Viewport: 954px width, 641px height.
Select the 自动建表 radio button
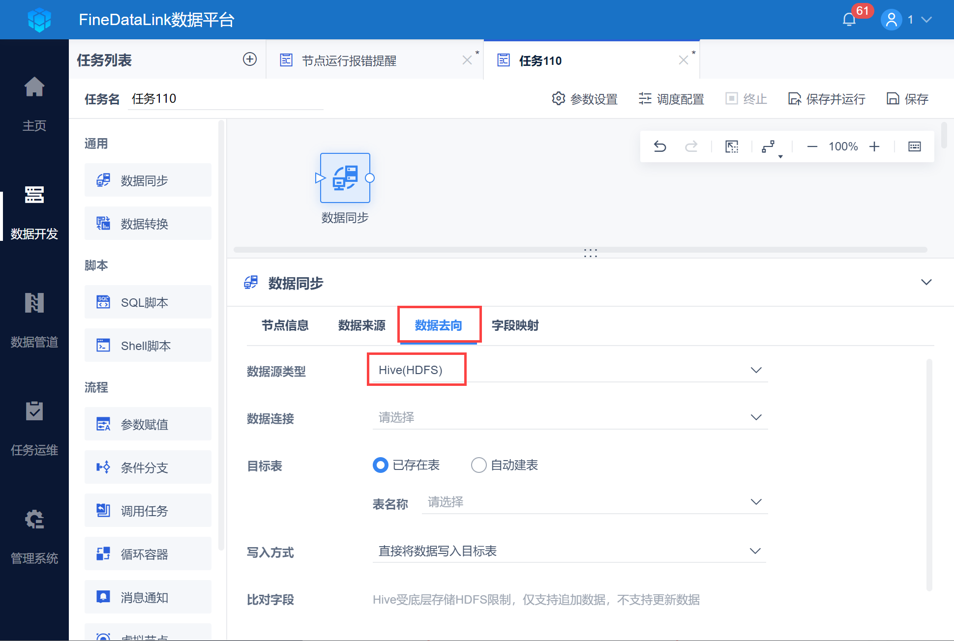[x=478, y=465]
